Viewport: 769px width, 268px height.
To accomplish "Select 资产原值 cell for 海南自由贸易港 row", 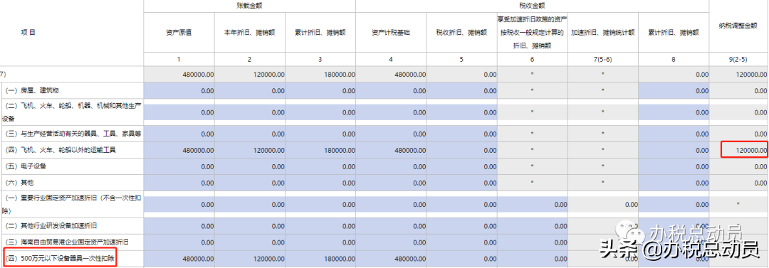I will [x=179, y=242].
